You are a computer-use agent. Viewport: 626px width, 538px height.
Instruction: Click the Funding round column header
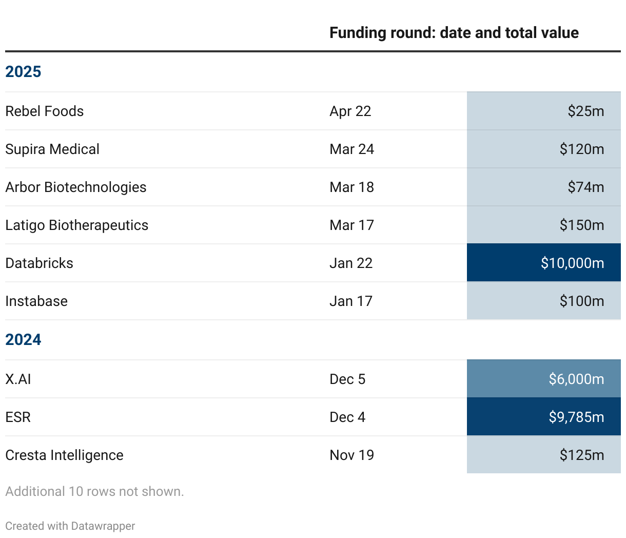pos(454,33)
